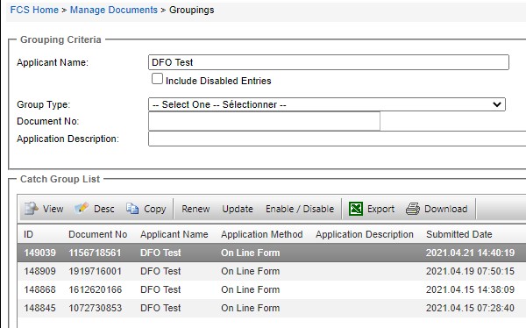This screenshot has width=526, height=328.
Task: Click document number 1612620166
Action: (96, 289)
